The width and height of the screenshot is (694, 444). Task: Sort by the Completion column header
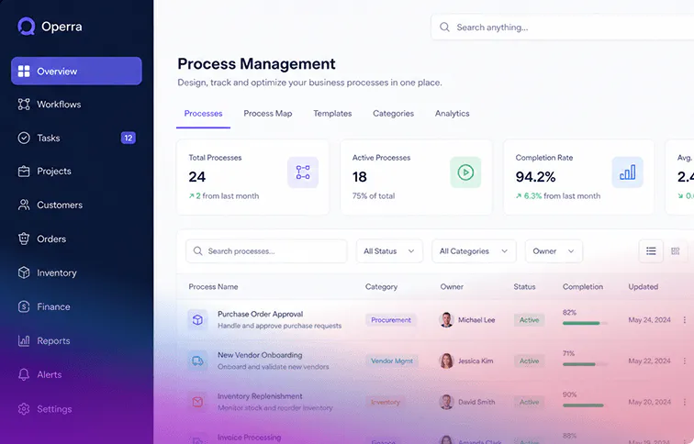click(x=582, y=286)
